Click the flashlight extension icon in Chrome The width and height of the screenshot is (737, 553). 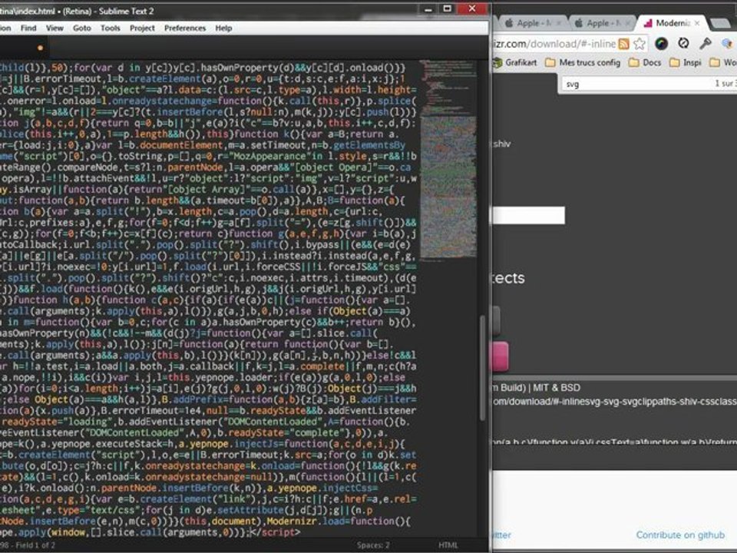tap(705, 44)
